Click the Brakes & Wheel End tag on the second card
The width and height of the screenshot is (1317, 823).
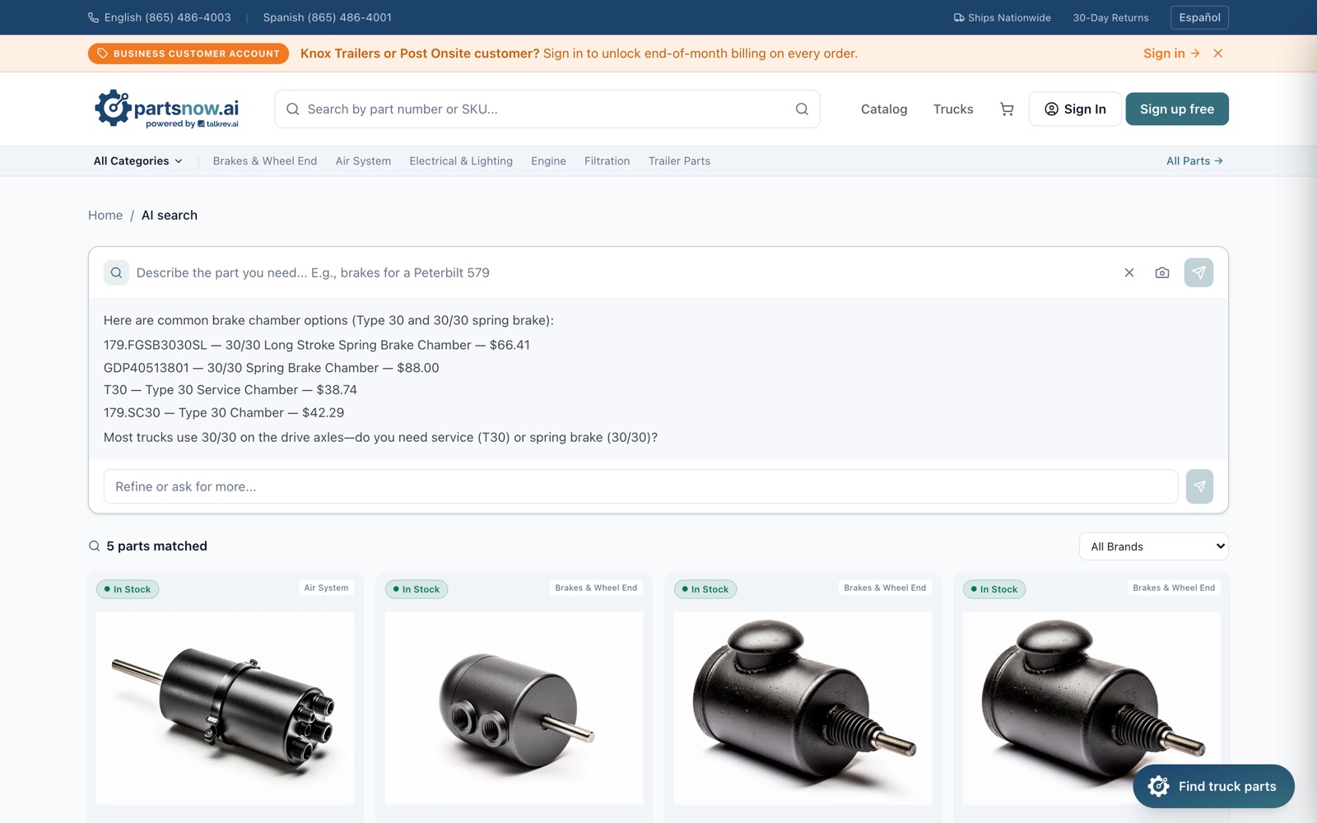596,588
